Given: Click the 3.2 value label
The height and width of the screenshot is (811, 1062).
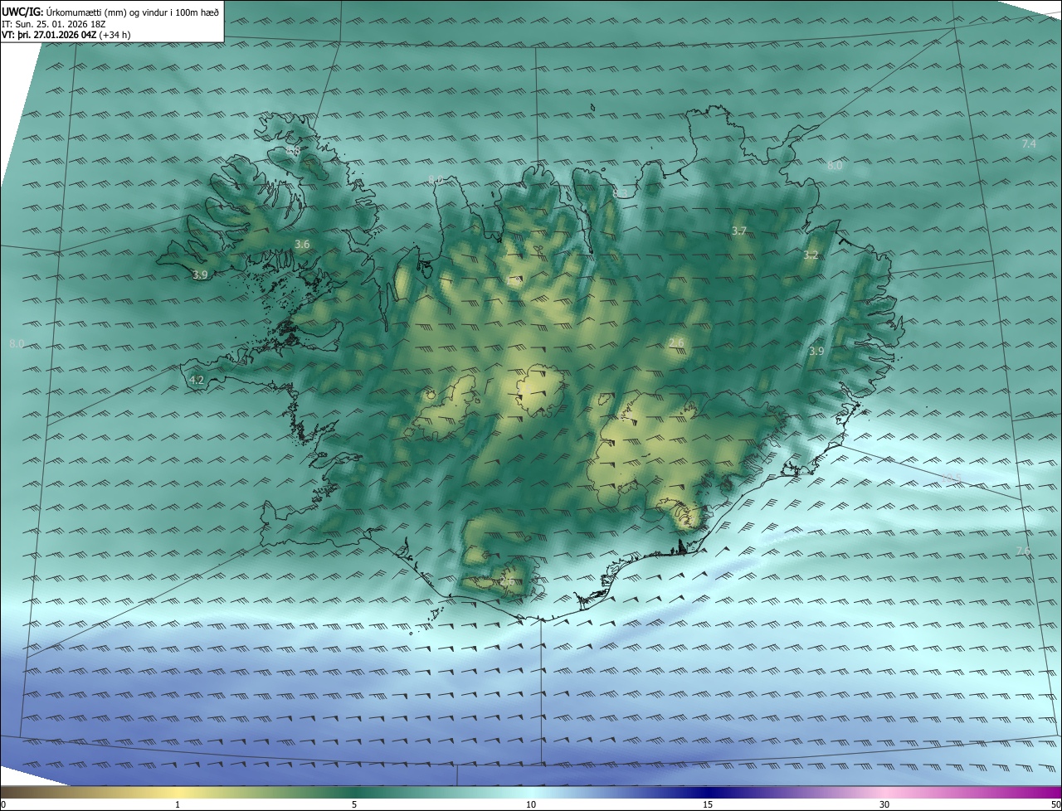Looking at the screenshot, I should [811, 255].
